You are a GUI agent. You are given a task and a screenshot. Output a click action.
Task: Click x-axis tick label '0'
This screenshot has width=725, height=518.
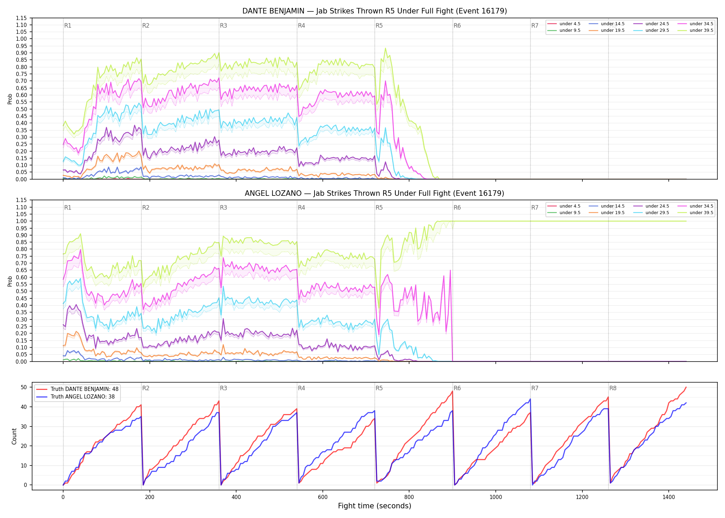(63, 497)
